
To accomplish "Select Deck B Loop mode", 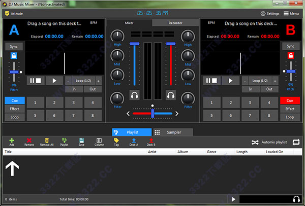I will [x=290, y=117].
